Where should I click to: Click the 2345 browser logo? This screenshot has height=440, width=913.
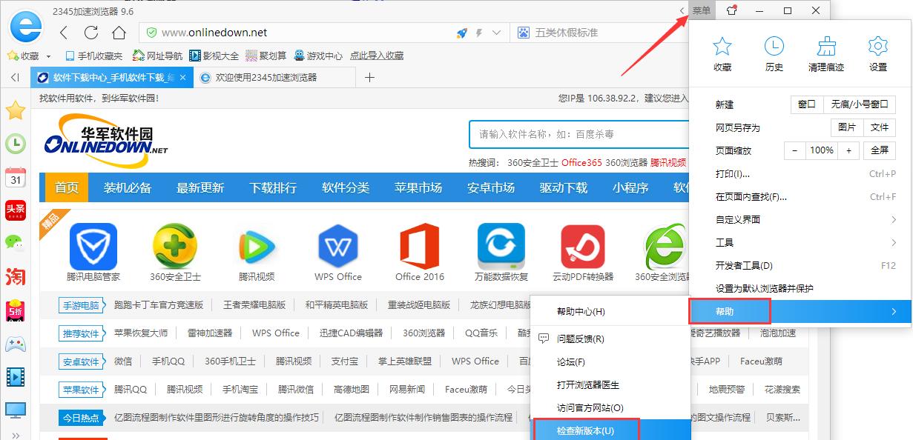pyautogui.click(x=25, y=28)
